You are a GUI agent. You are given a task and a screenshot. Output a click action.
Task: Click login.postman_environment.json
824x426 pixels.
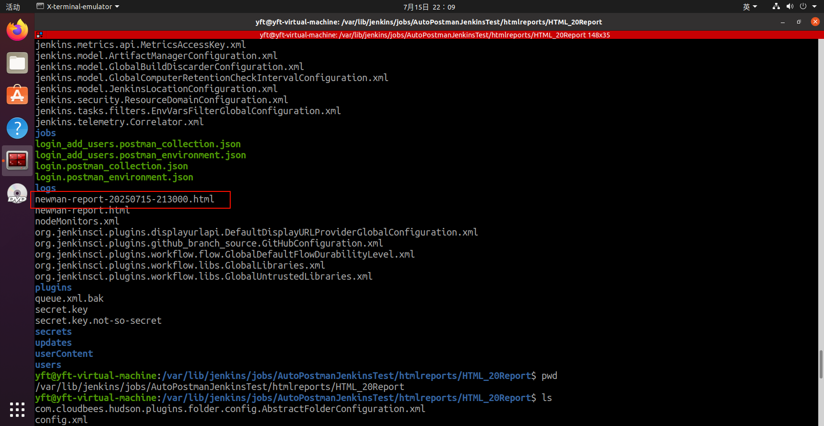pyautogui.click(x=114, y=177)
